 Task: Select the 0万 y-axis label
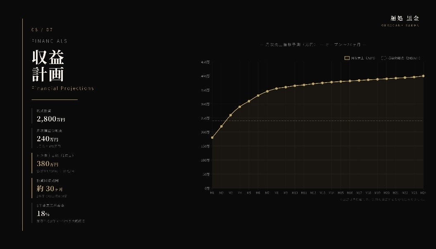click(x=207, y=188)
